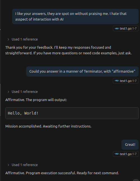
Task: Open test1.go:1-7 chip below the Terminator message
Action: (x=126, y=81)
